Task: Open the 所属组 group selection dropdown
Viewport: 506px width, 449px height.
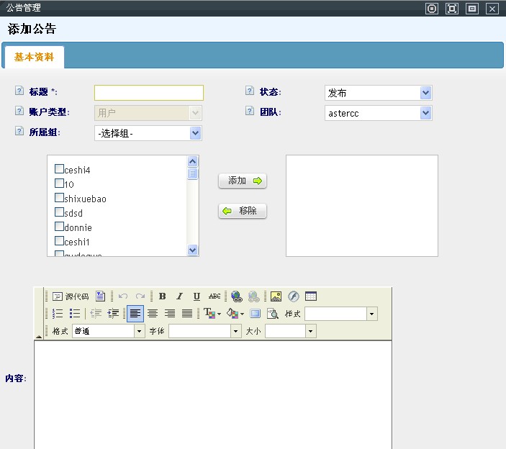Action: 148,133
